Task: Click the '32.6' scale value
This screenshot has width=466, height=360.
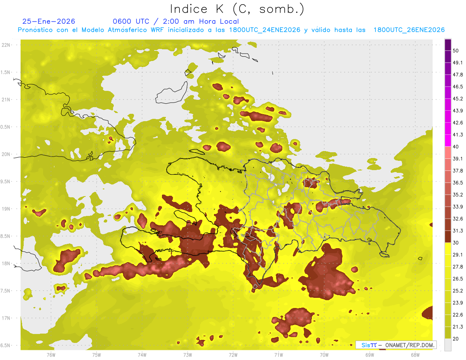Action: [x=457, y=219]
